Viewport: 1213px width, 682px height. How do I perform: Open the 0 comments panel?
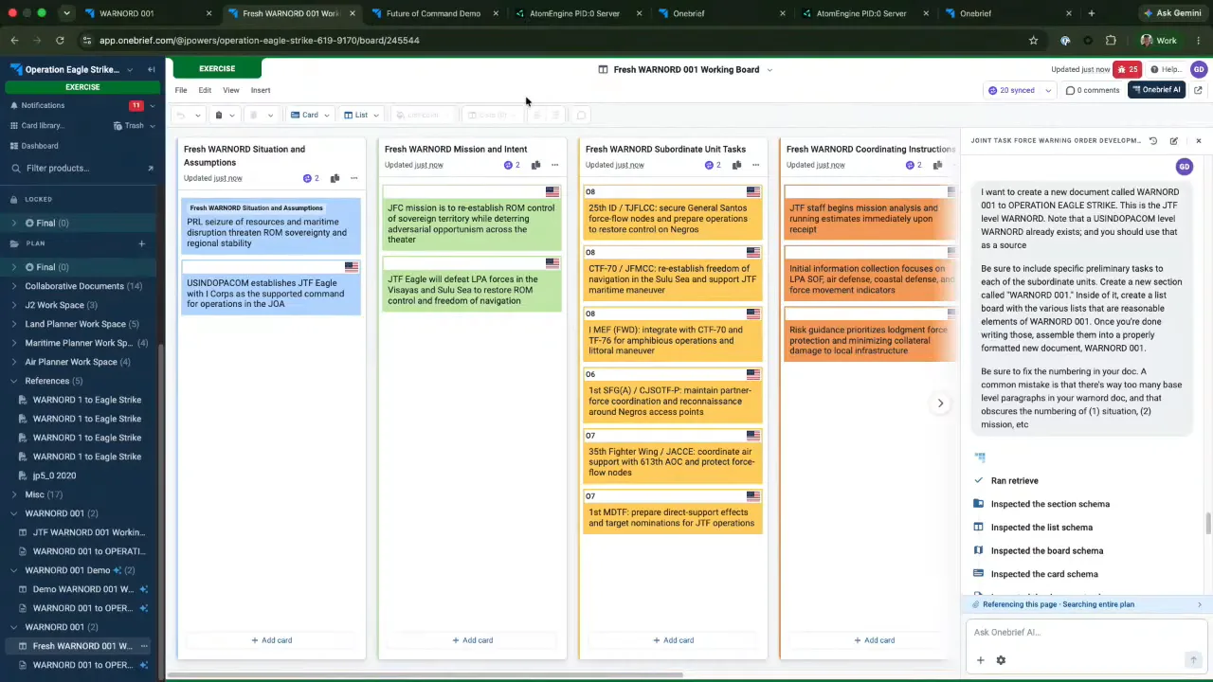click(x=1093, y=90)
